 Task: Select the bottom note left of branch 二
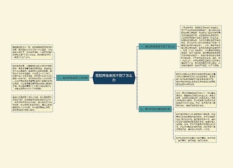pyautogui.click(x=32, y=104)
